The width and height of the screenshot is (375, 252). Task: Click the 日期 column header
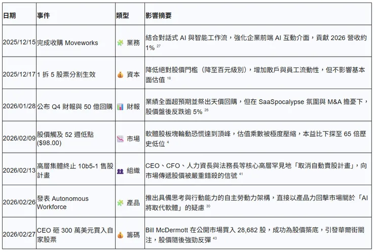click(x=10, y=16)
